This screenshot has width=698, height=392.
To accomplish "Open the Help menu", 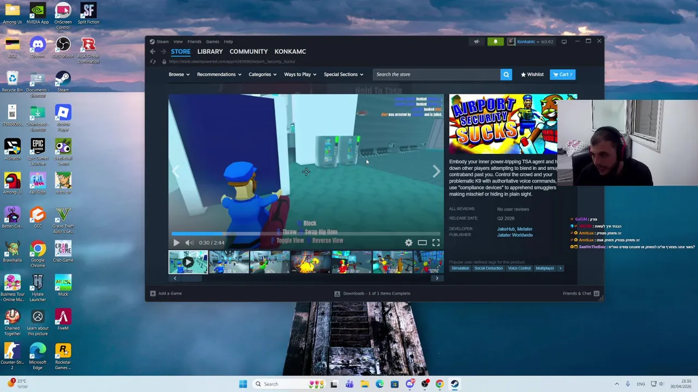I will click(228, 41).
